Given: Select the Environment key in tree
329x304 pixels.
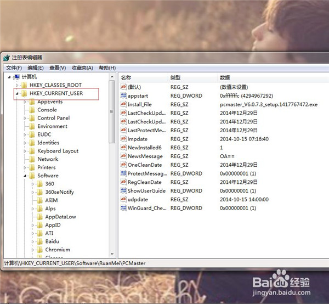Looking at the screenshot, I should pyautogui.click(x=52, y=126).
